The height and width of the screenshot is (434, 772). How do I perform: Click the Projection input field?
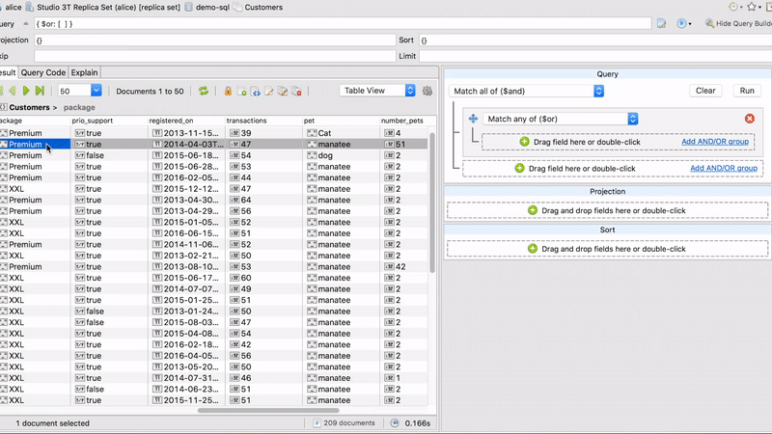click(x=214, y=40)
